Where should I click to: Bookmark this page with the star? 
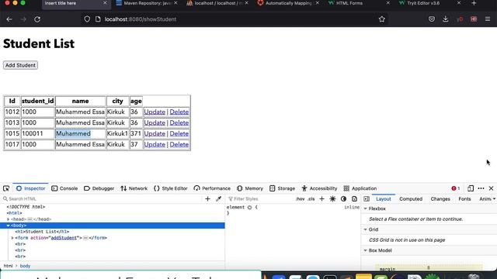click(381, 19)
